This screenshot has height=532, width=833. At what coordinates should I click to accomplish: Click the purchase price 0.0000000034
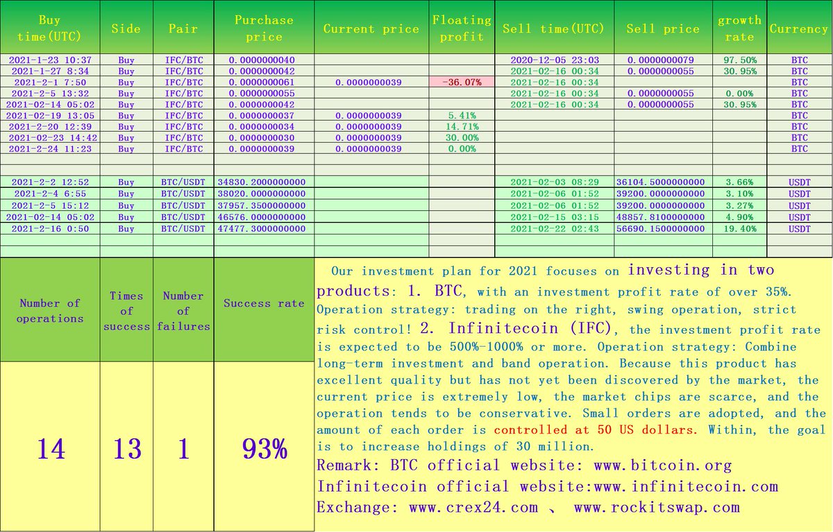point(264,126)
